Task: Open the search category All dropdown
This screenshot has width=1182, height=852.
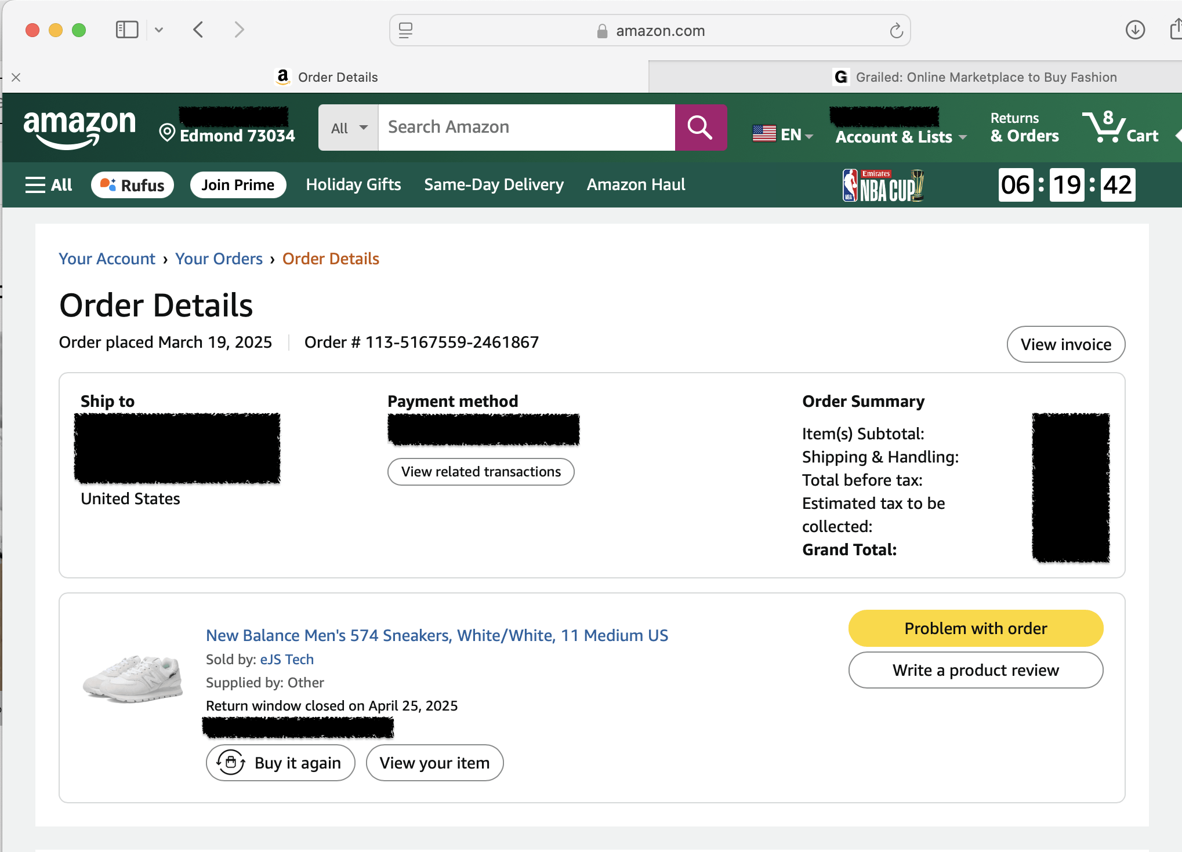Action: [349, 128]
